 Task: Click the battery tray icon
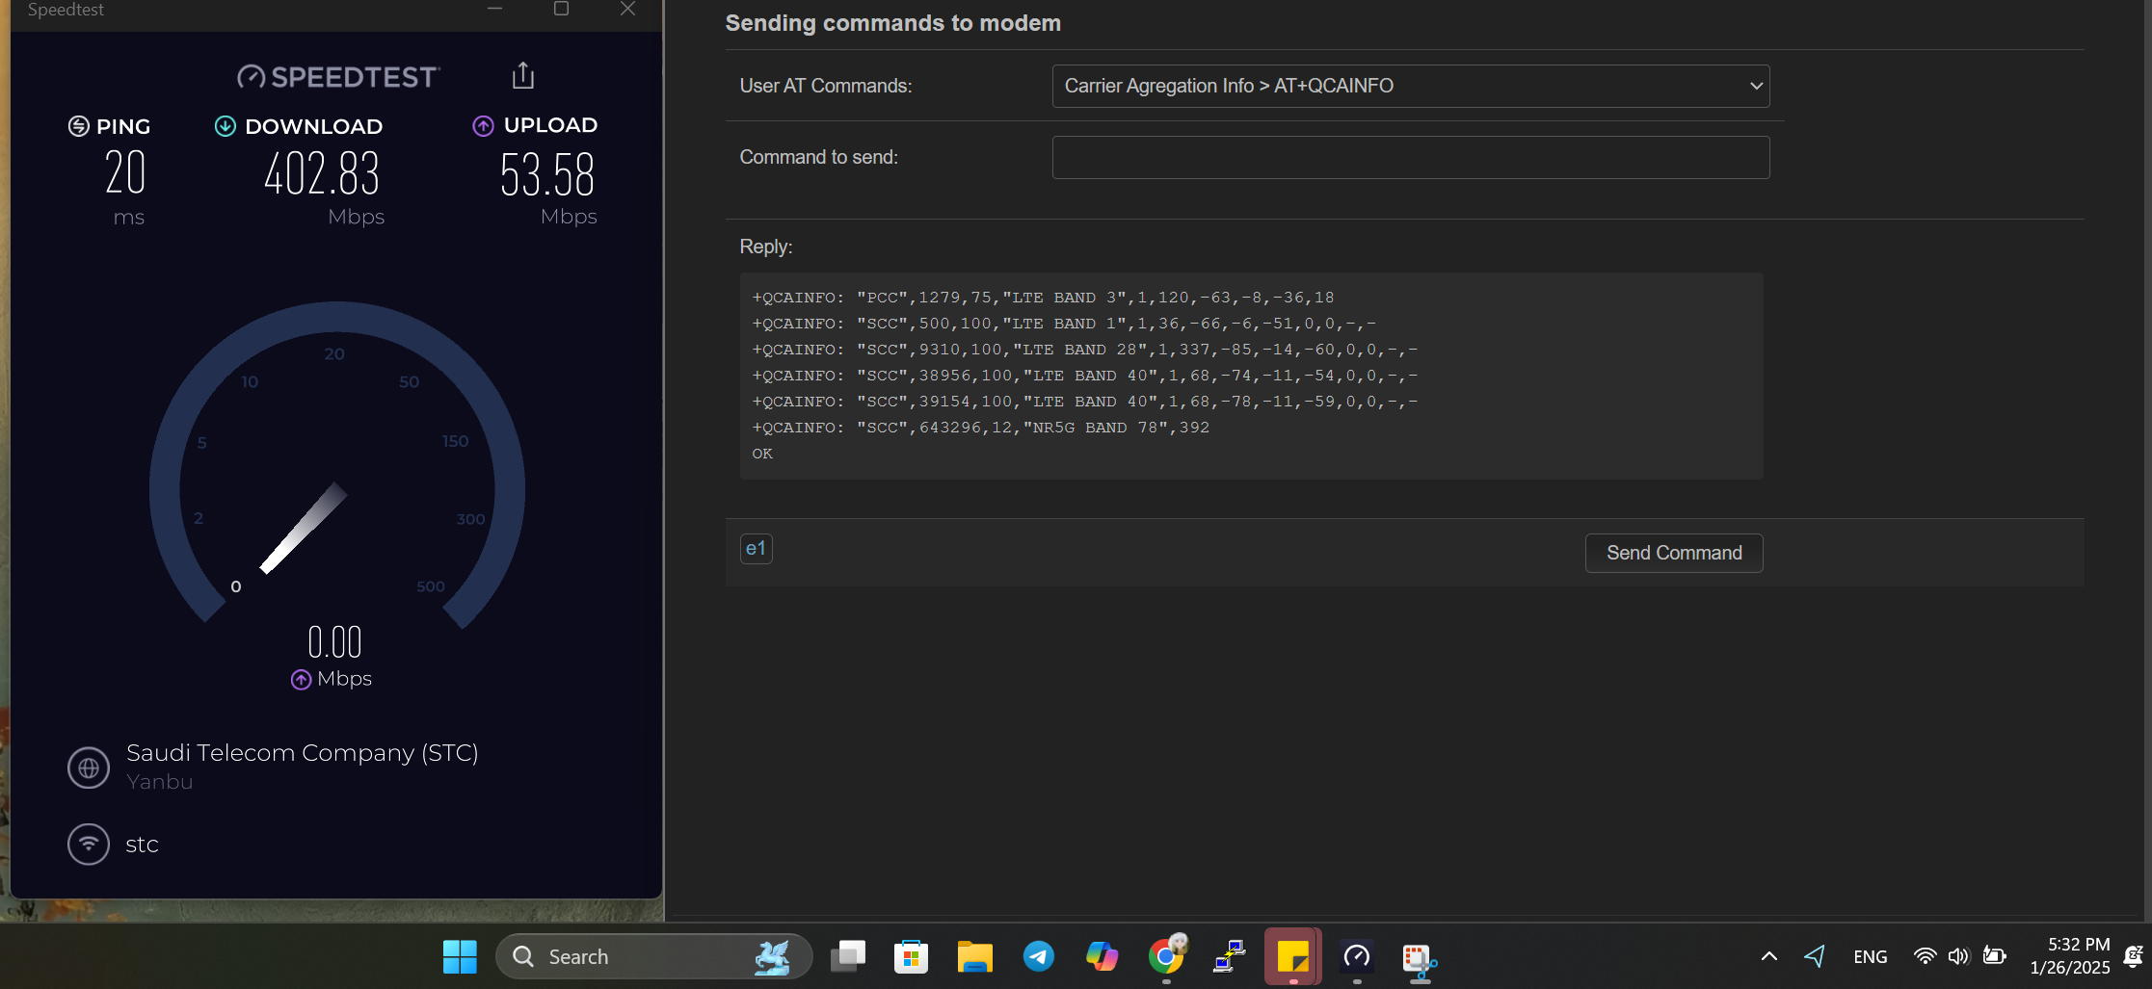coord(1994,956)
